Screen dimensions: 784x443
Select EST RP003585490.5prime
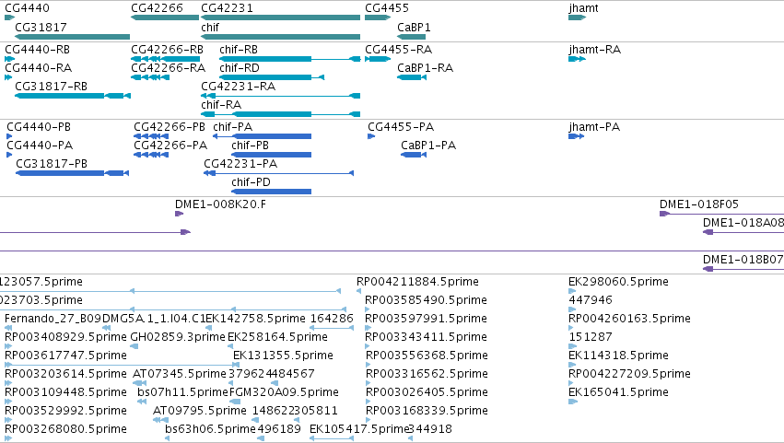(x=426, y=300)
